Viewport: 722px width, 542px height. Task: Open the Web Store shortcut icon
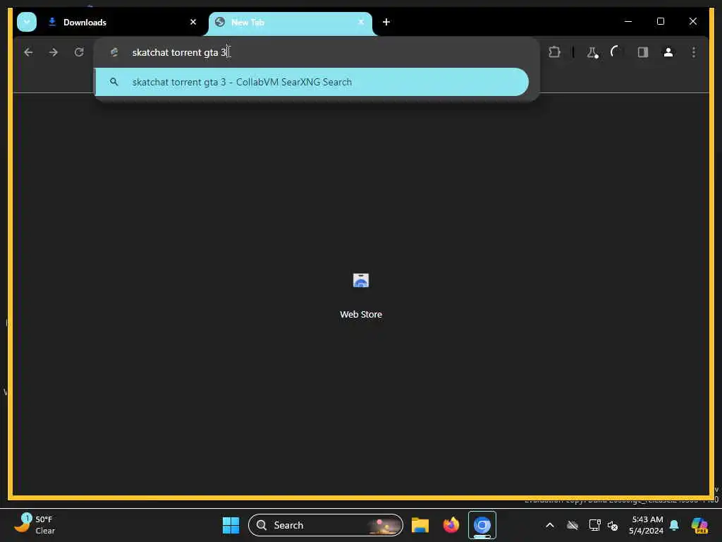click(x=361, y=280)
